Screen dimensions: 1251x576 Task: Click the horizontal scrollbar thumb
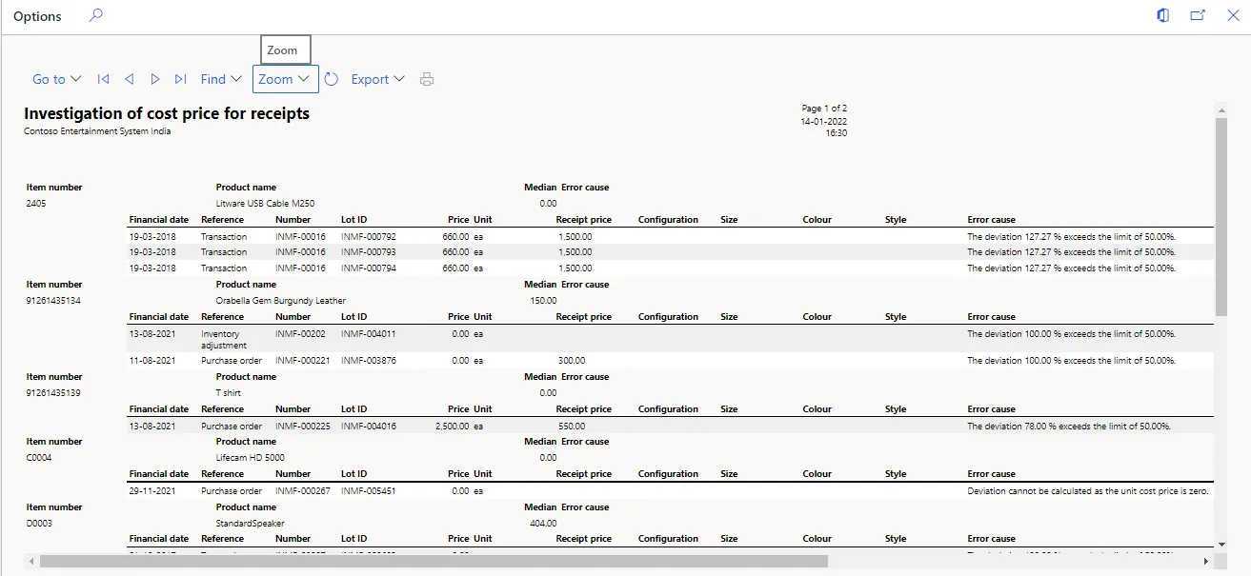(x=434, y=561)
